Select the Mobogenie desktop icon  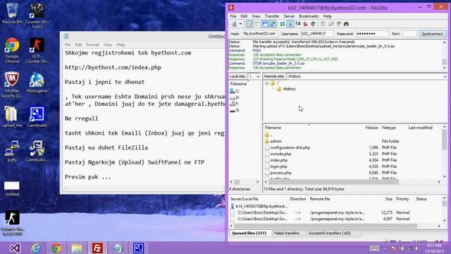pos(37,83)
